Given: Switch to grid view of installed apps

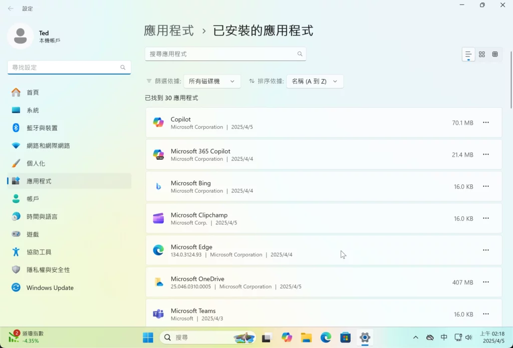Looking at the screenshot, I should click(x=495, y=54).
